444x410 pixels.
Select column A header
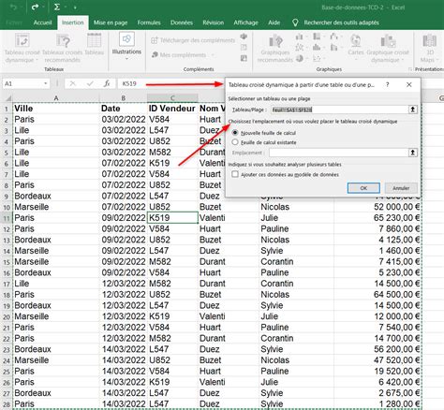(56, 98)
